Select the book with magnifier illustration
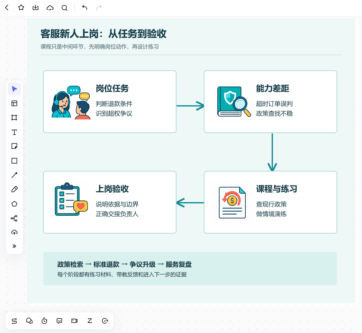This screenshot has height=333, width=362. (234, 102)
